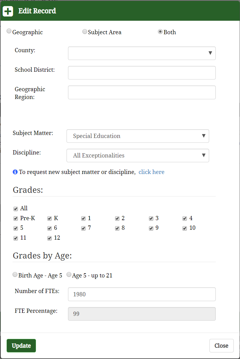The image size is (240, 359).
Task: Choose the Both radio button
Action: tap(160, 31)
